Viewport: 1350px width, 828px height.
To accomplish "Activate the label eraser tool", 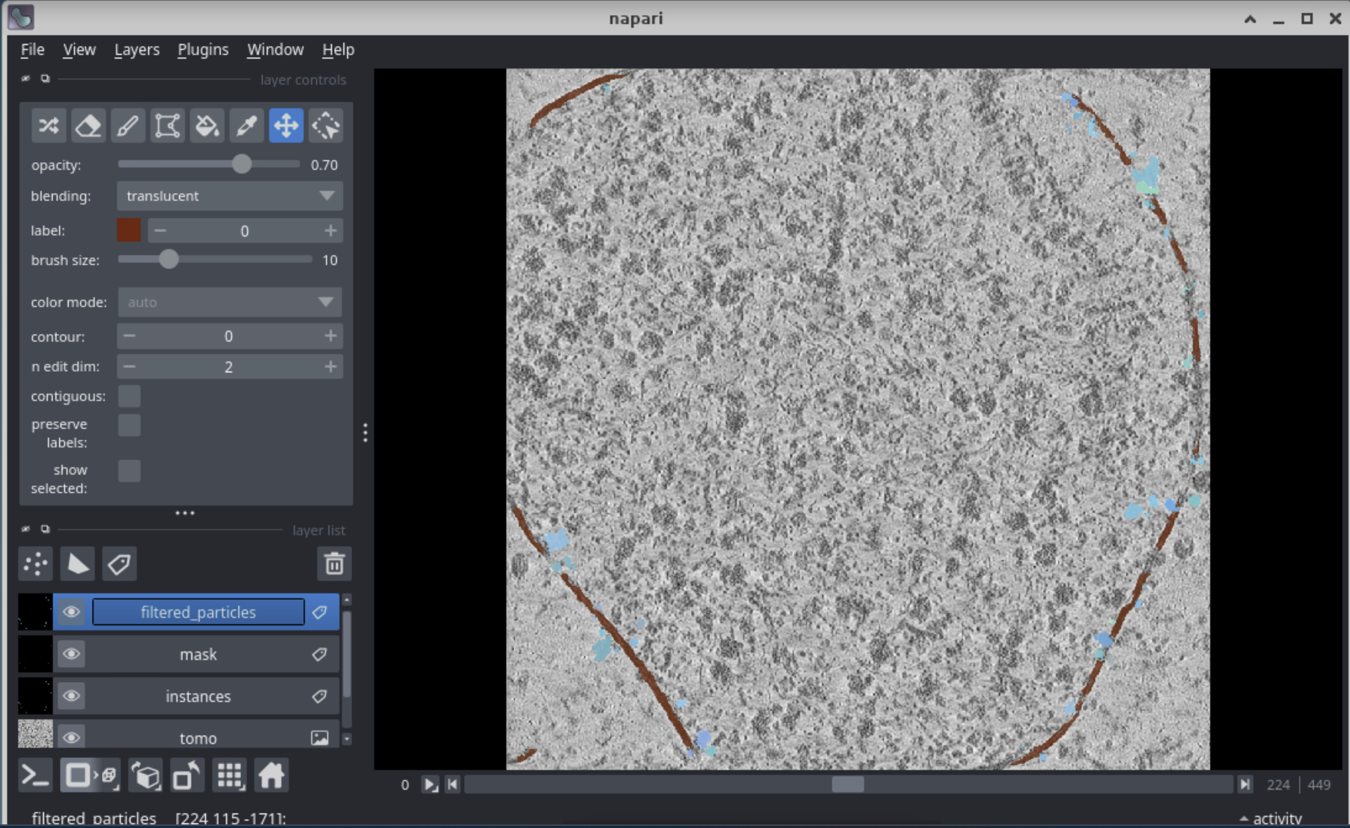I will [88, 126].
